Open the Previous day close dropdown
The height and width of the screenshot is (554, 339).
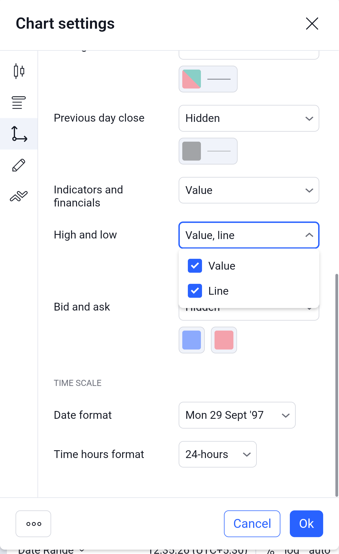pyautogui.click(x=249, y=118)
